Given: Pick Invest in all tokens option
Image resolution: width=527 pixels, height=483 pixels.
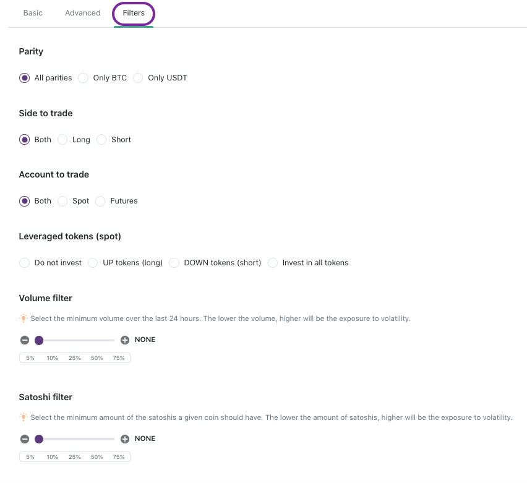Looking at the screenshot, I should [x=273, y=263].
